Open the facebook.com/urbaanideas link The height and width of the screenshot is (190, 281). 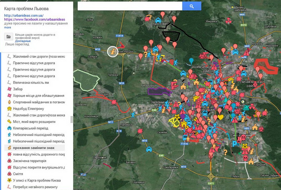coord(35,19)
